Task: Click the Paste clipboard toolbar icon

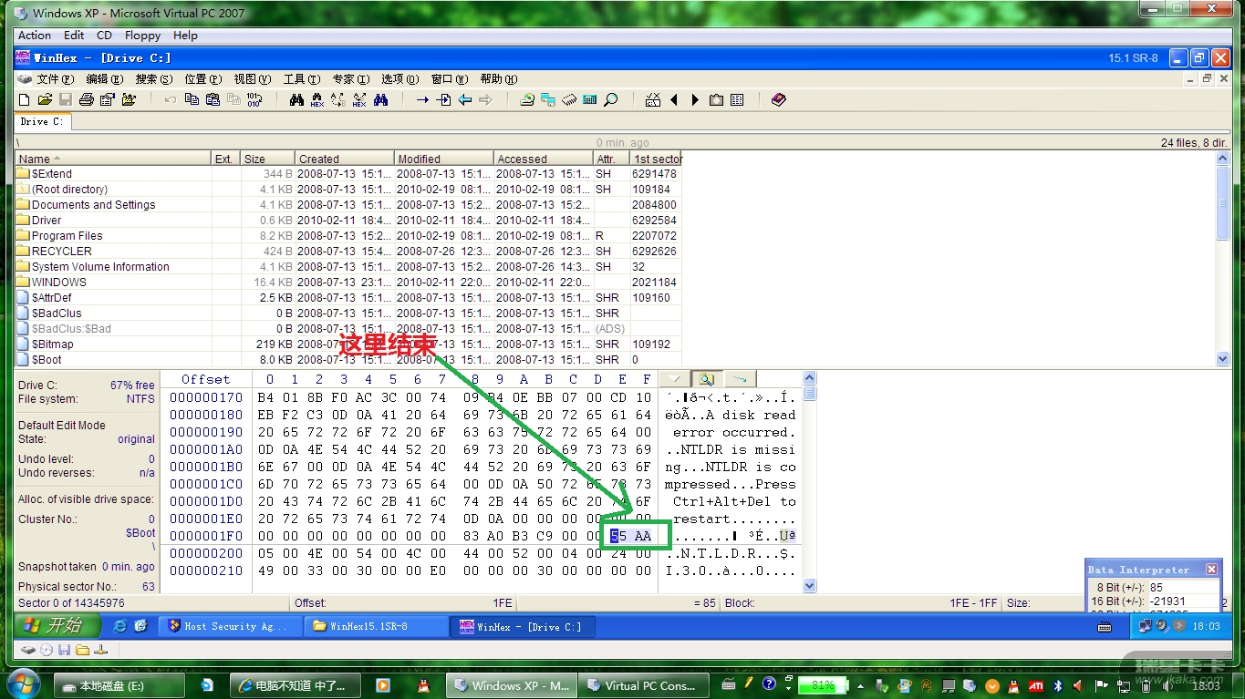Action: (213, 99)
